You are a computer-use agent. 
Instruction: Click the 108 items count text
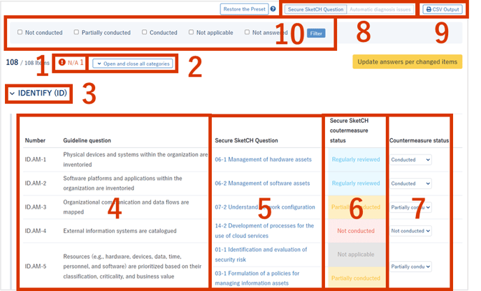(27, 63)
